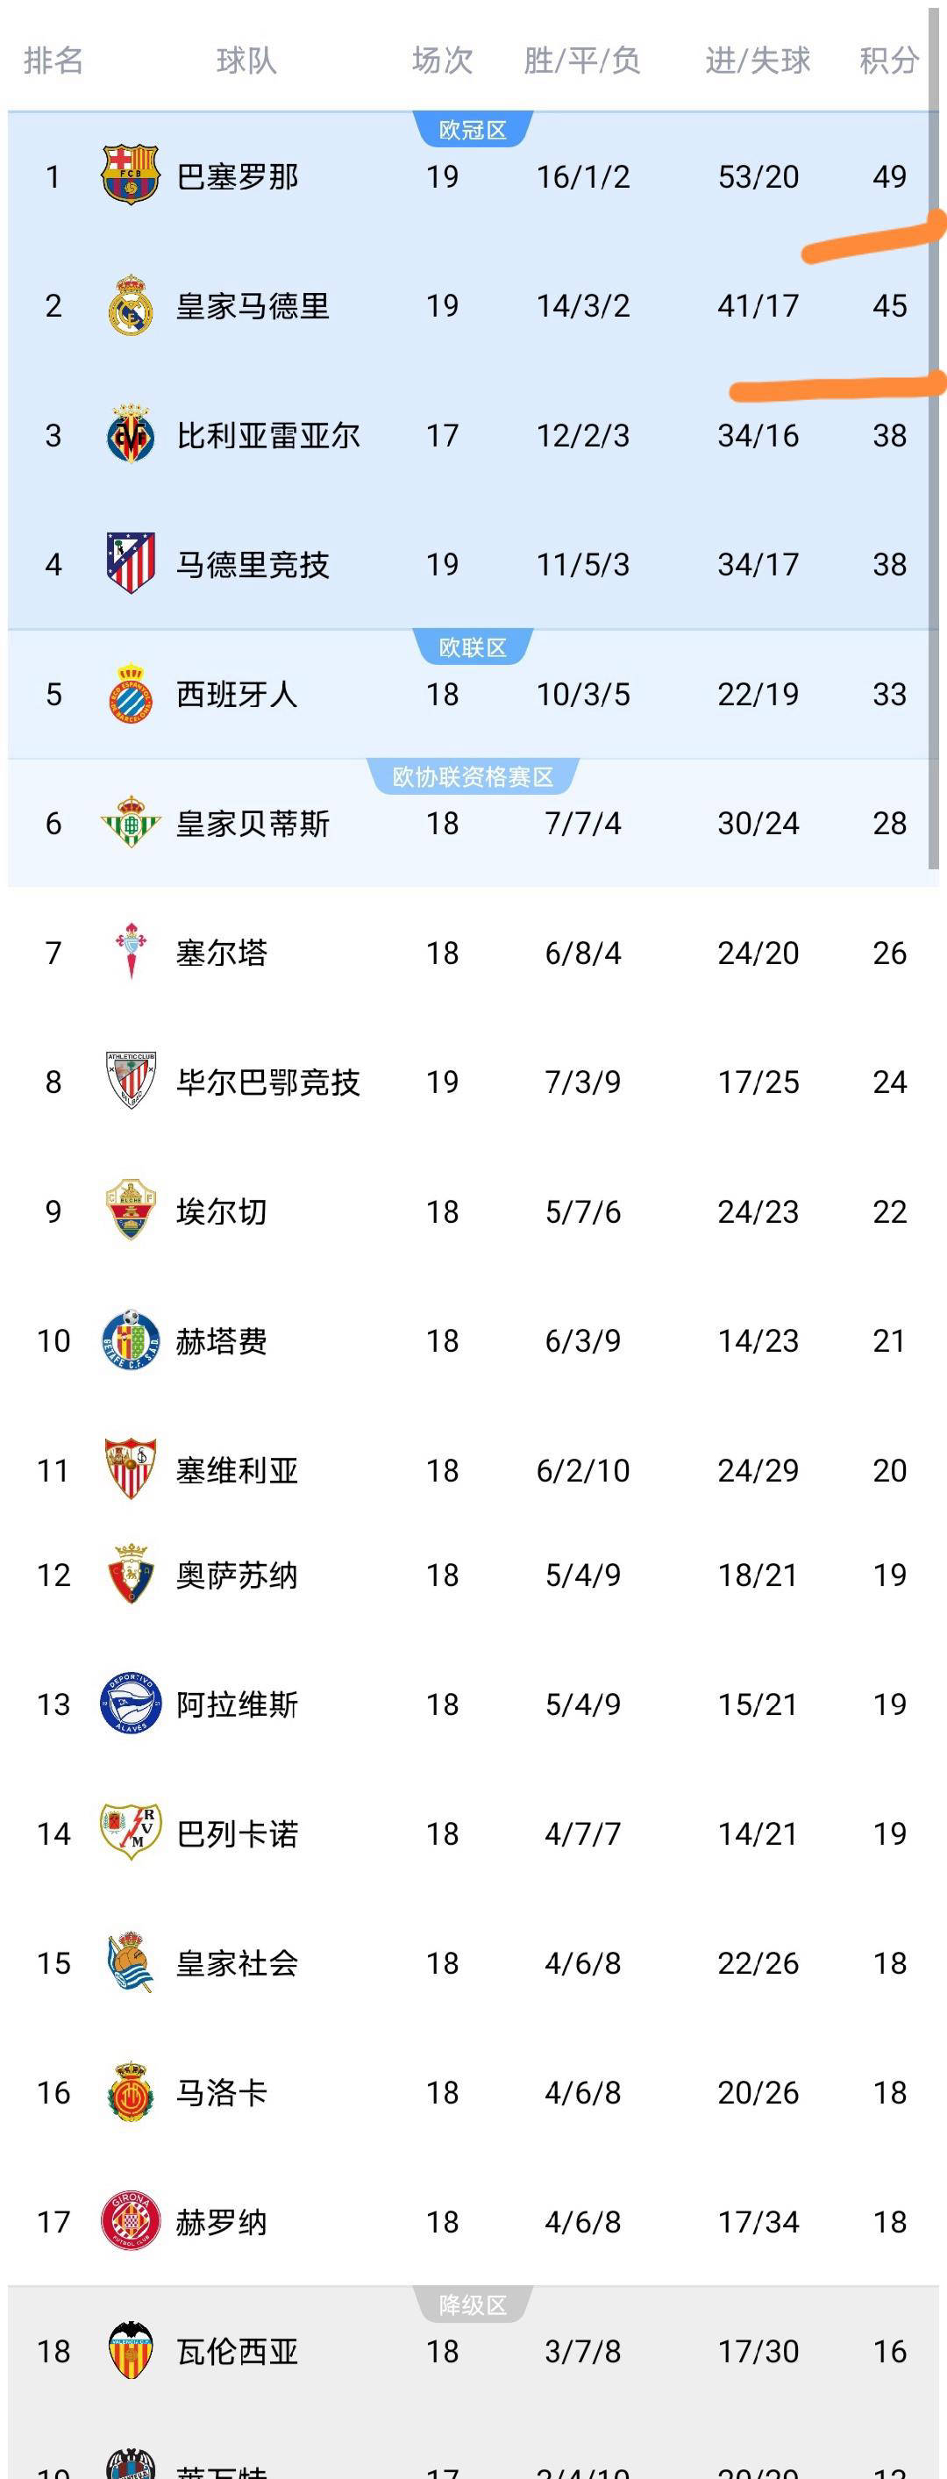Click the 积分 column header

[x=888, y=61]
